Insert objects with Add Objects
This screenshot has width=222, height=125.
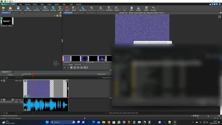pos(45,8)
